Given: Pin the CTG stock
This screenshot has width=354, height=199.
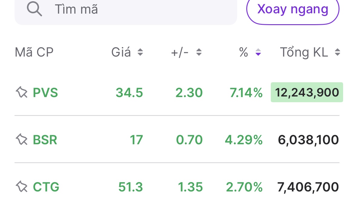Looking at the screenshot, I should 21,187.
